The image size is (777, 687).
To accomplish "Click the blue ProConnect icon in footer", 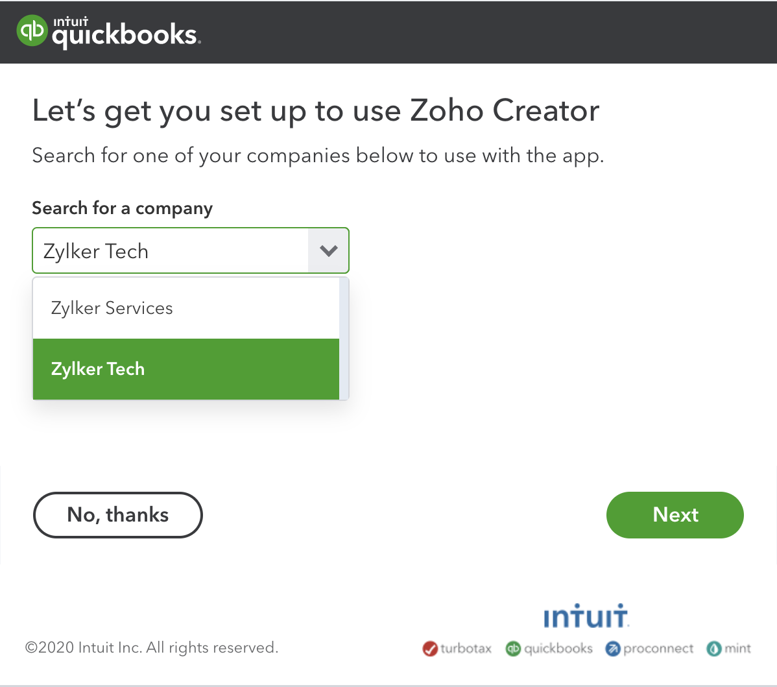I will tap(613, 648).
